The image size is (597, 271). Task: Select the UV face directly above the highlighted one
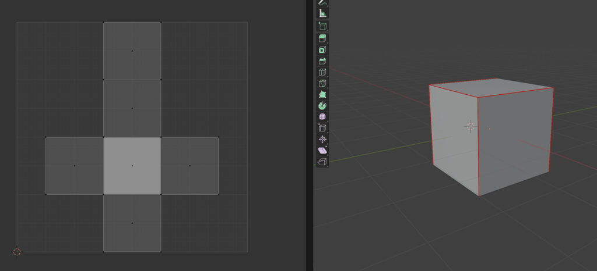pyautogui.click(x=132, y=108)
